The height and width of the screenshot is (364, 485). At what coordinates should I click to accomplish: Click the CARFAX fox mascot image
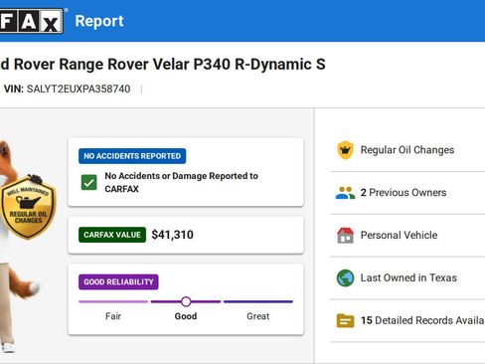coord(20,247)
